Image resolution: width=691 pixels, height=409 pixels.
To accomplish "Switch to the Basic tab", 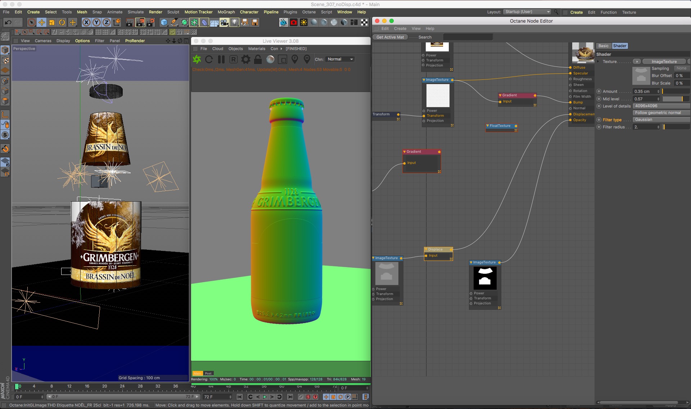I will 604,46.
